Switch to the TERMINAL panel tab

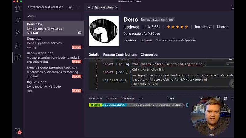pos(128,98)
